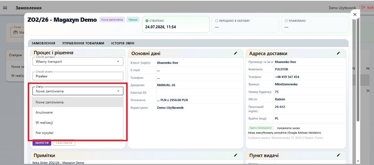Click Reka Order note text
The image size is (374, 165).
(x=58, y=163)
